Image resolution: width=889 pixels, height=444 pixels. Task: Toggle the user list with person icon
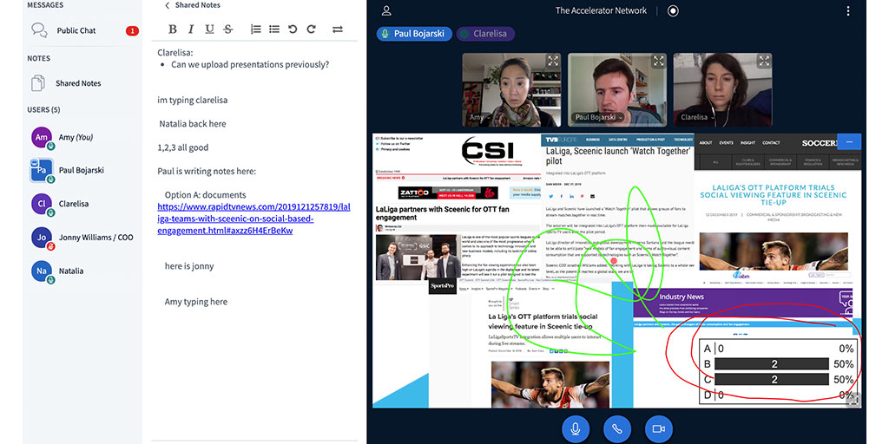(386, 10)
